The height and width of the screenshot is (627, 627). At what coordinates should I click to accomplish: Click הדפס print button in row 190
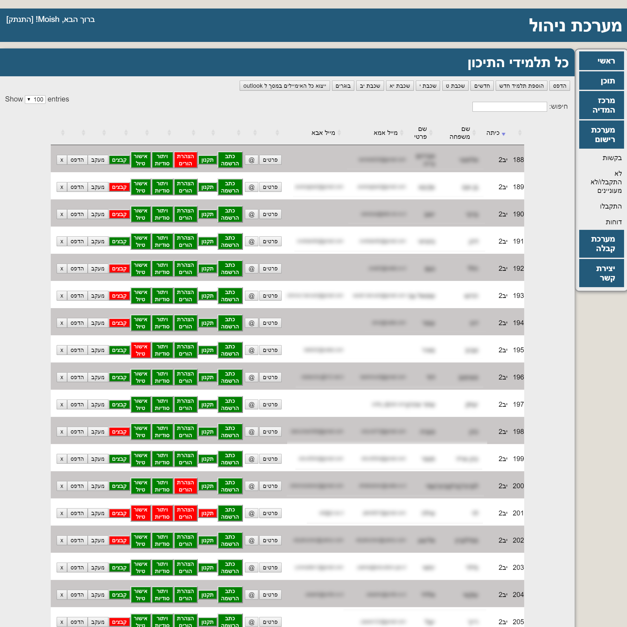point(77,214)
